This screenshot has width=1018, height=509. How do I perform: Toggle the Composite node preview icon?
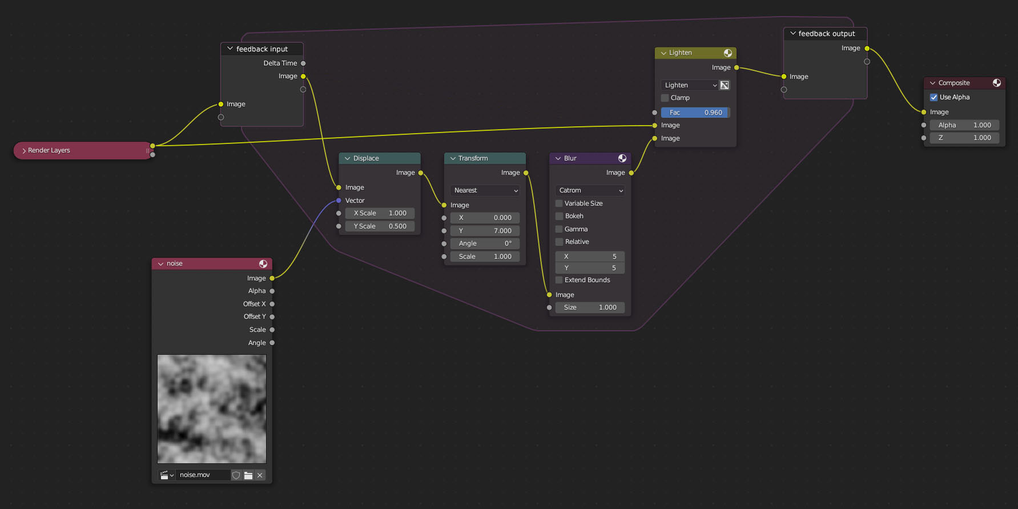(997, 83)
